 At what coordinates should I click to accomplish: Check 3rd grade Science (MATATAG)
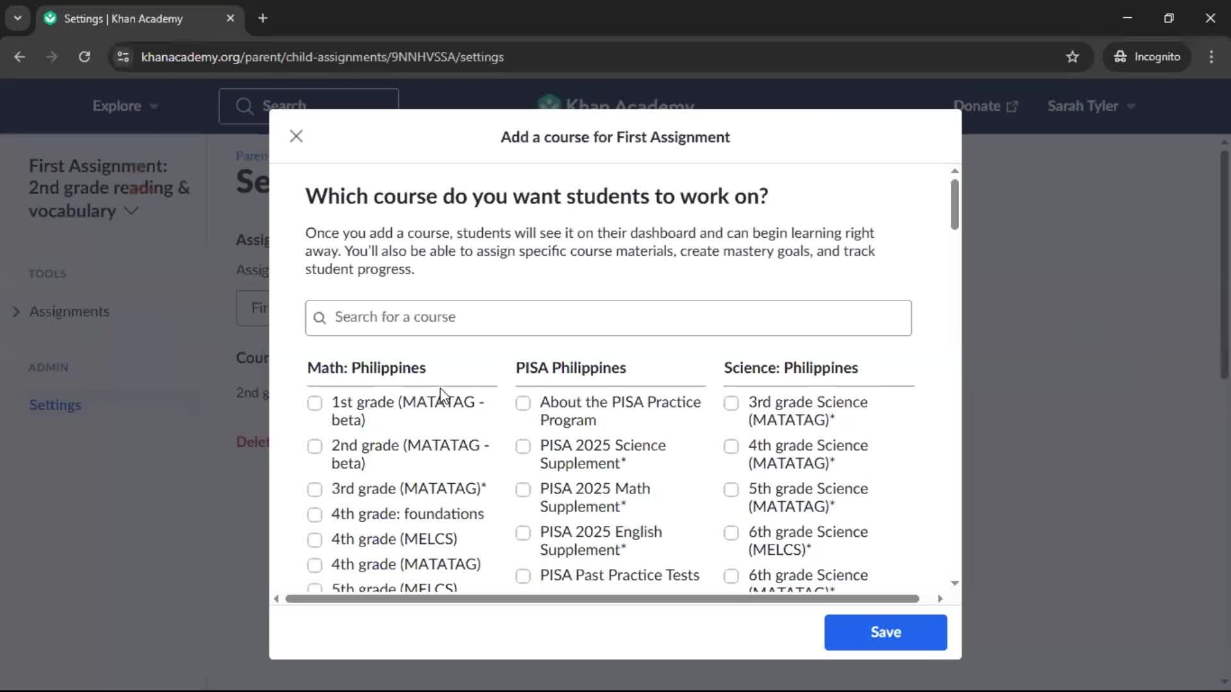731,403
